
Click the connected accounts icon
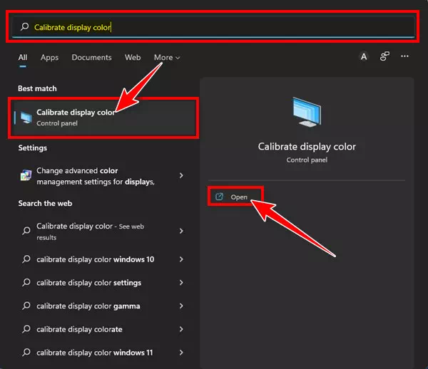pyautogui.click(x=384, y=56)
